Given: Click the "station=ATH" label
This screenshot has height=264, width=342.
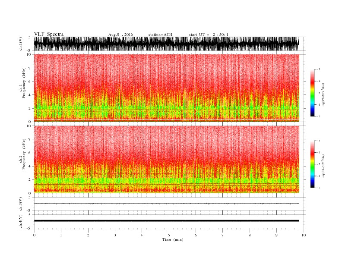Looking at the screenshot, I should 160,35.
